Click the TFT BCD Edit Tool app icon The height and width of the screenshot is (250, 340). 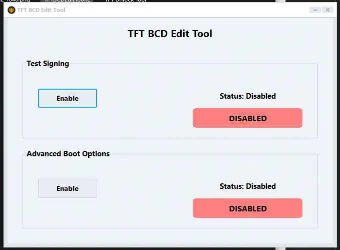12,10
